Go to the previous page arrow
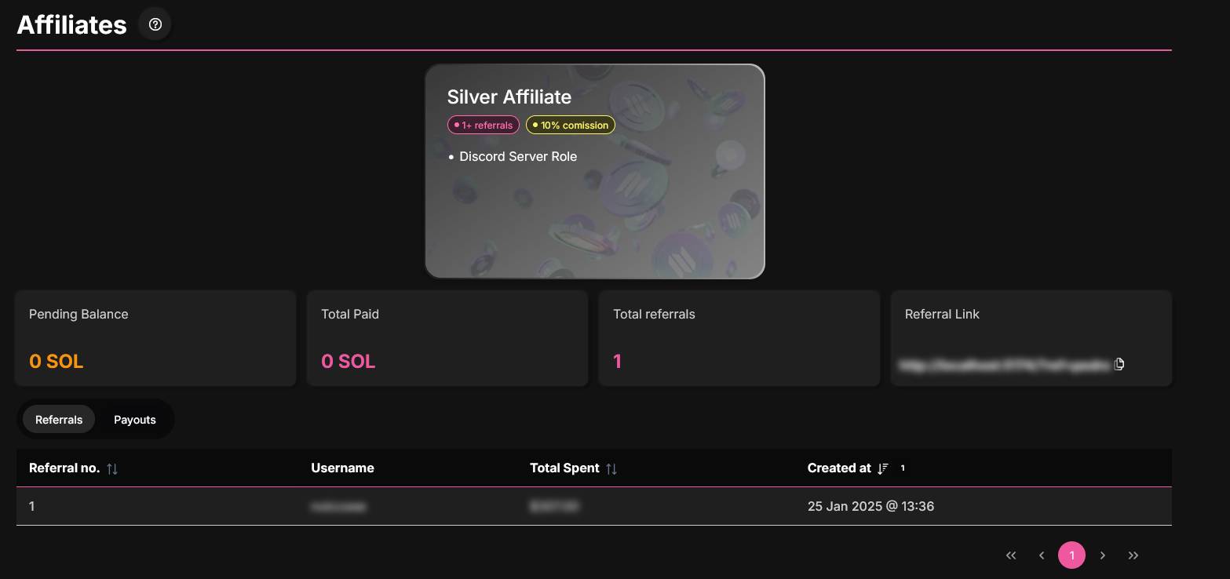The width and height of the screenshot is (1230, 579). pyautogui.click(x=1042, y=555)
